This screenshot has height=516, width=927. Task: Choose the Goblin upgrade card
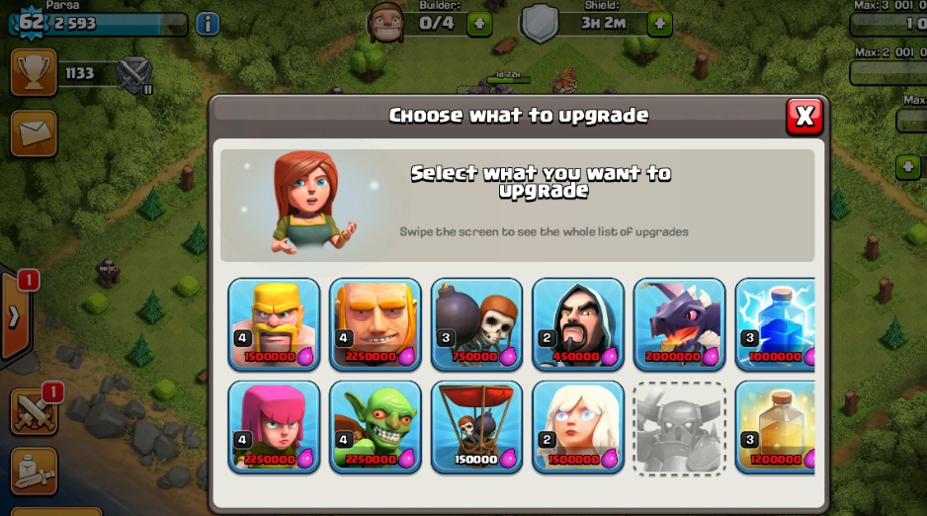(376, 427)
